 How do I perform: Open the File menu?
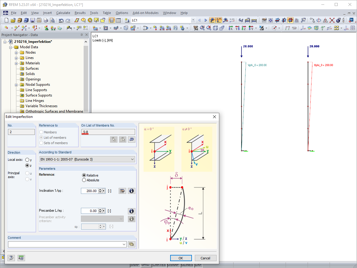pos(14,13)
